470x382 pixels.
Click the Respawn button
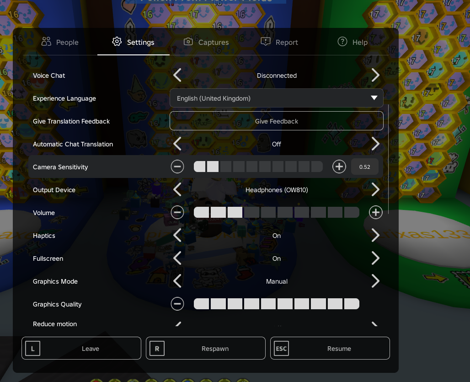tap(206, 348)
